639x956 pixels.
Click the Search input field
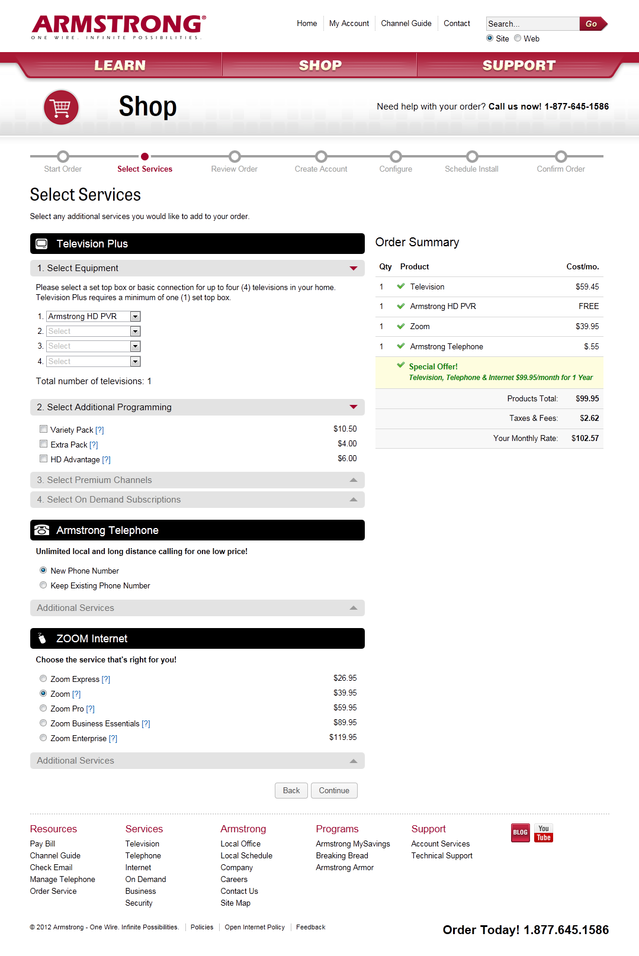(x=531, y=24)
